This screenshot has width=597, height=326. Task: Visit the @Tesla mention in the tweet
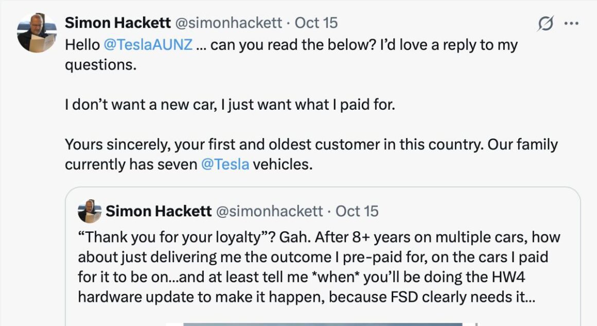coord(225,164)
